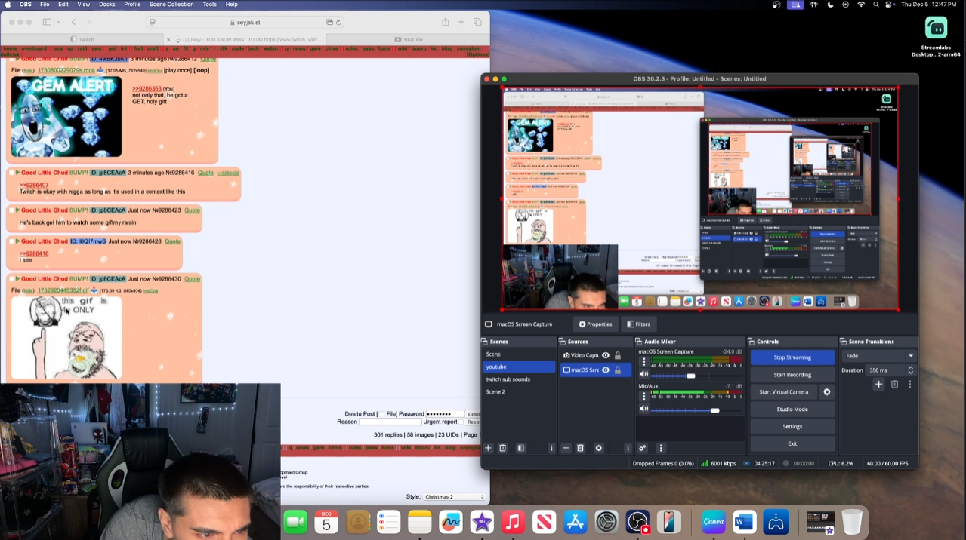966x540 pixels.
Task: Add a scene transition with plus icon
Action: (878, 385)
